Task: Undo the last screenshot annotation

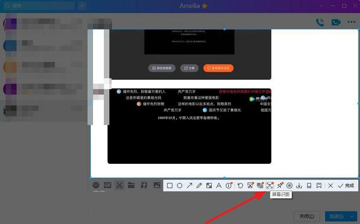Action: 240,186
